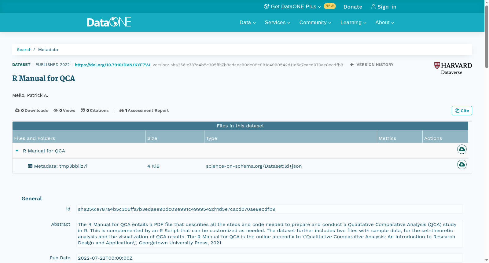Image resolution: width=489 pixels, height=263 pixels.
Task: Click the General section heading
Action: [31, 199]
